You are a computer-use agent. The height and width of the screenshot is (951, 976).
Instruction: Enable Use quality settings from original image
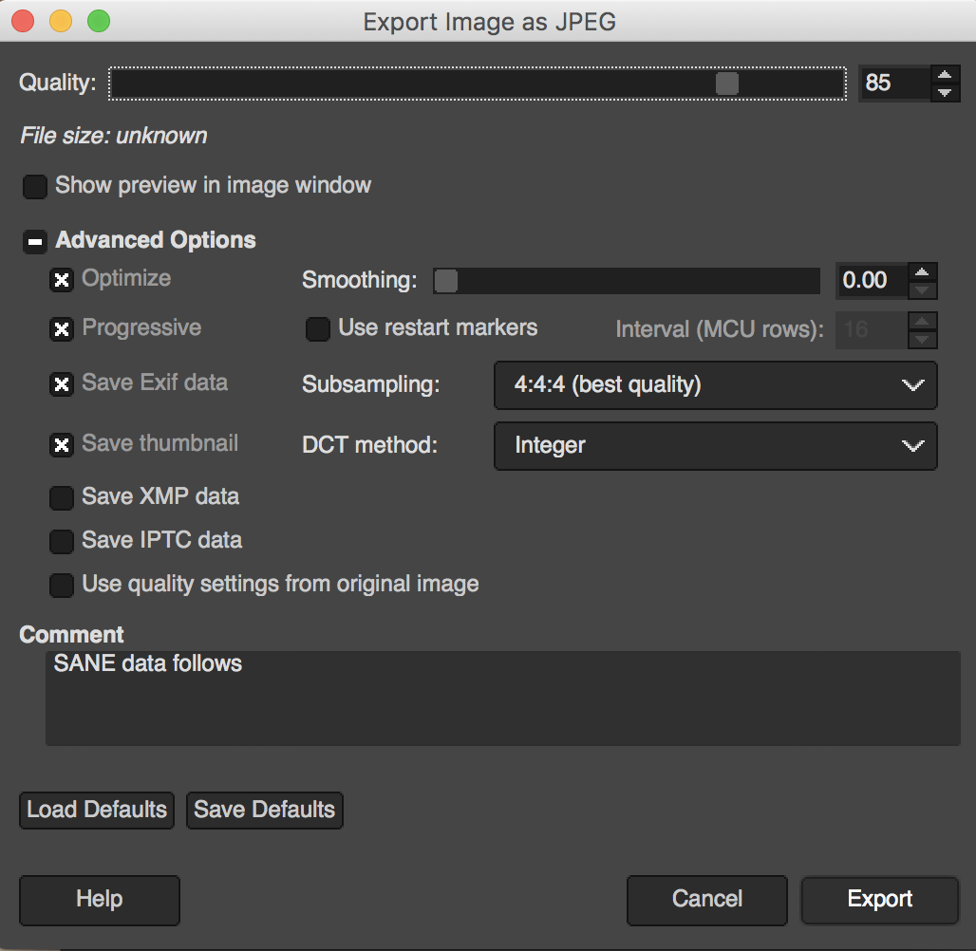click(x=62, y=585)
